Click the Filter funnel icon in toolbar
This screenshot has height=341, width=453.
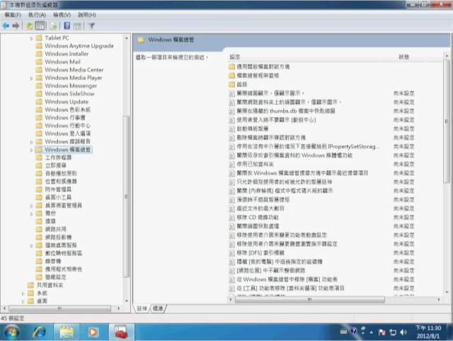[x=91, y=26]
